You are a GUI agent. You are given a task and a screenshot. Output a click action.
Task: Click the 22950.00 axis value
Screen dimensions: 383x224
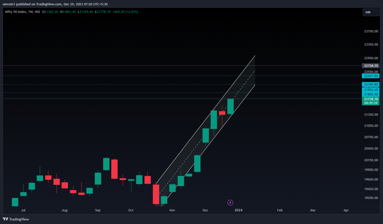[371, 58]
